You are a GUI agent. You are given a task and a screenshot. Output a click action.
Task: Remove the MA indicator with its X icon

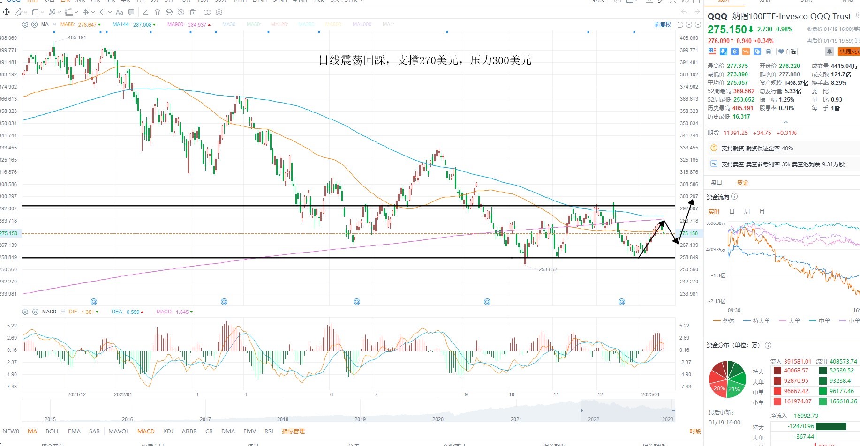coord(34,24)
